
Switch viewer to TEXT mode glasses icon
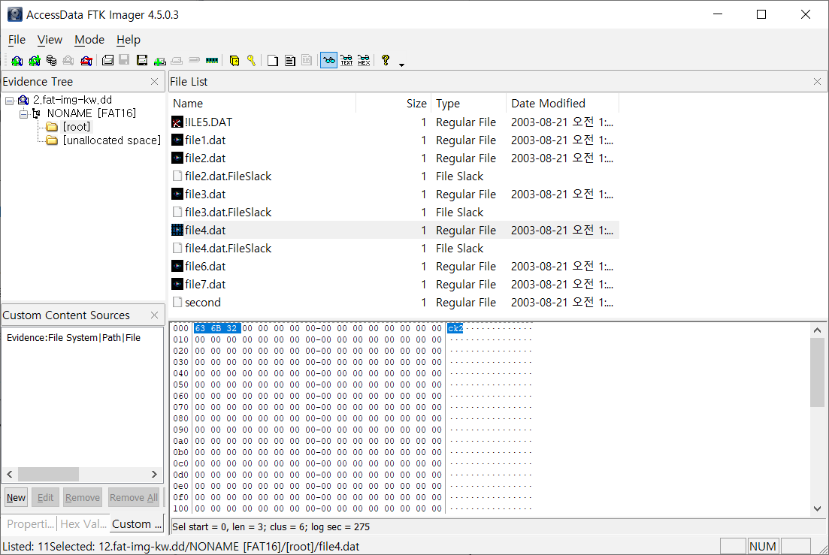point(346,60)
